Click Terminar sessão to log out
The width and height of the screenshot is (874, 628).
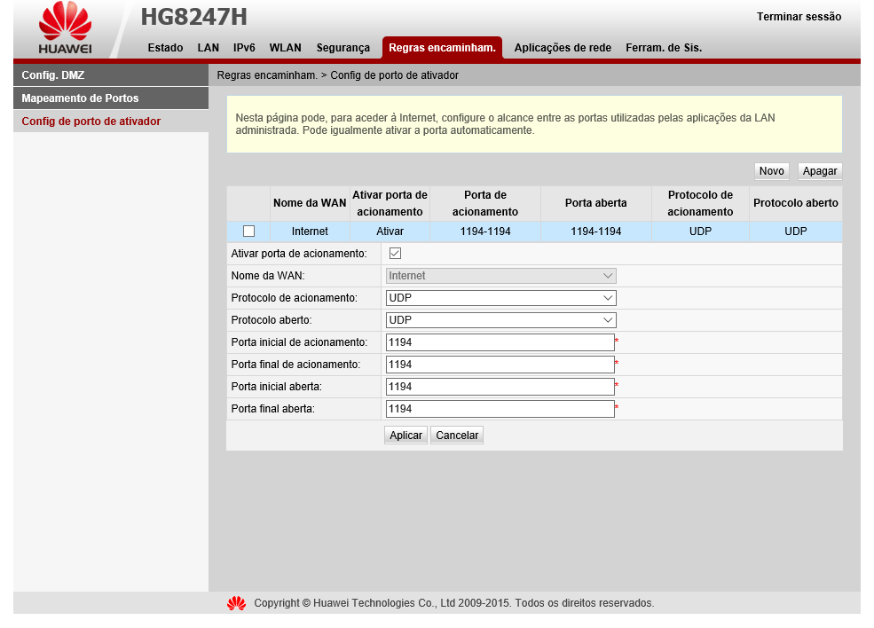coord(799,17)
